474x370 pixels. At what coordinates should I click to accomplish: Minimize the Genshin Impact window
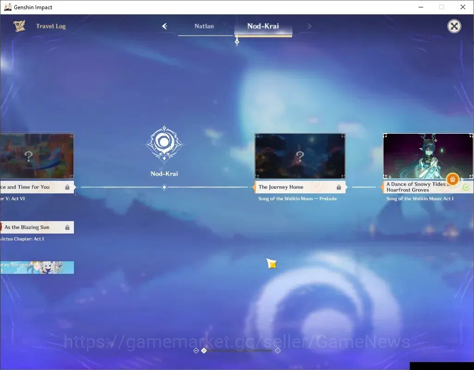click(420, 7)
